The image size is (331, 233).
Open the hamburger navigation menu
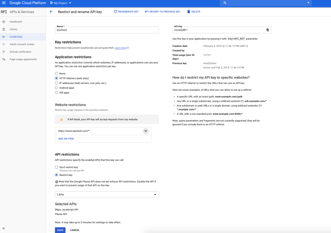tap(4, 3)
